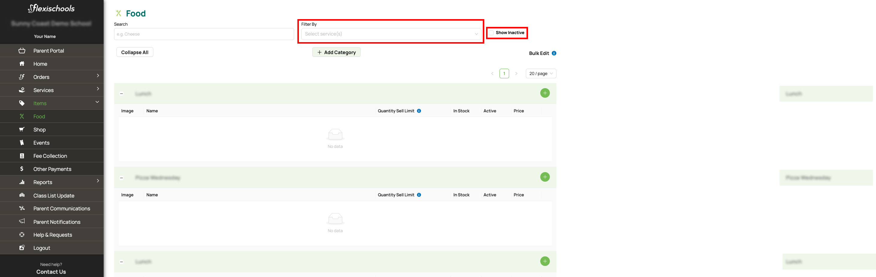
Task: Click the Parent Notifications megaphone icon
Action: (x=22, y=221)
